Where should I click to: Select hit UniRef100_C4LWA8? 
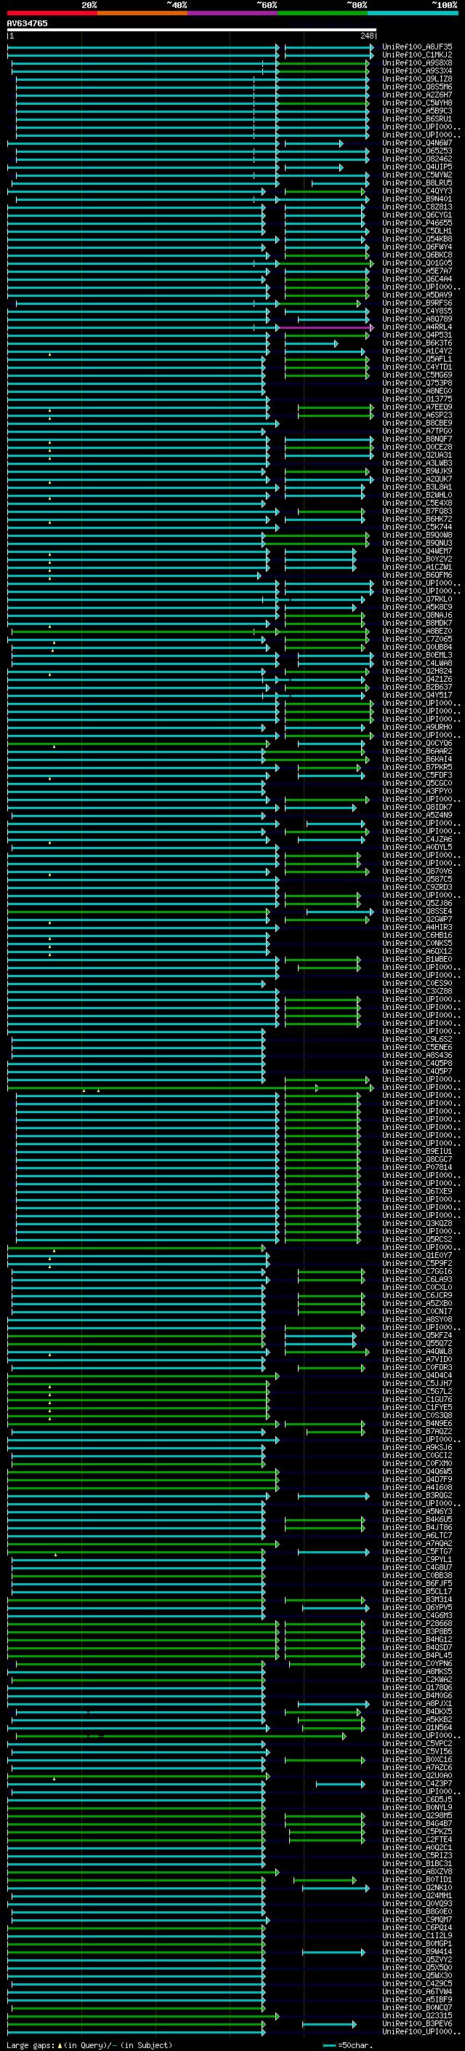417,664
